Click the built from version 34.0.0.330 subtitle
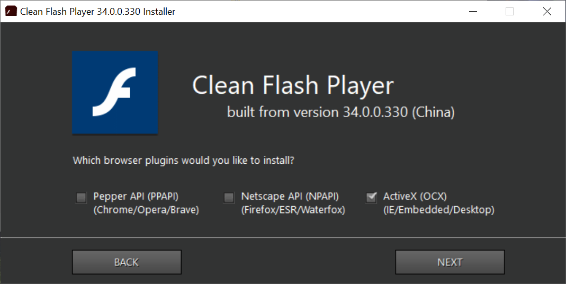Viewport: 566px width, 284px height. click(341, 112)
